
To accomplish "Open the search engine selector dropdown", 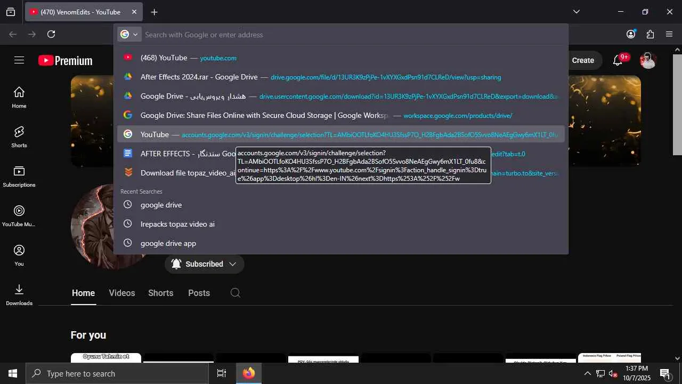I will (129, 34).
